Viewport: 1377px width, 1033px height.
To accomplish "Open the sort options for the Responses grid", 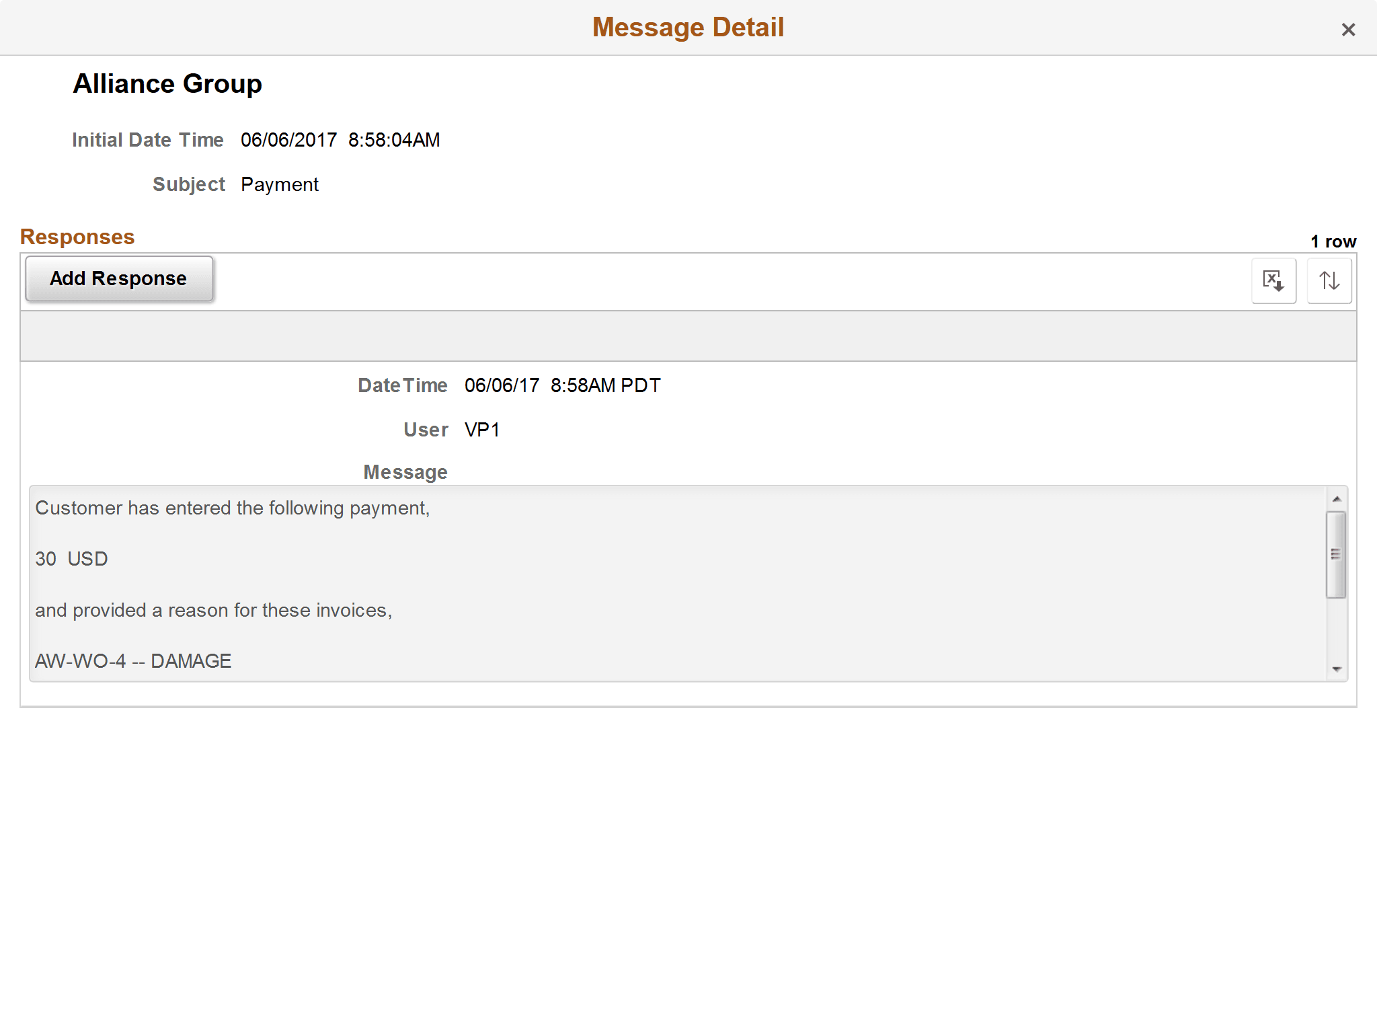I will pos(1329,280).
